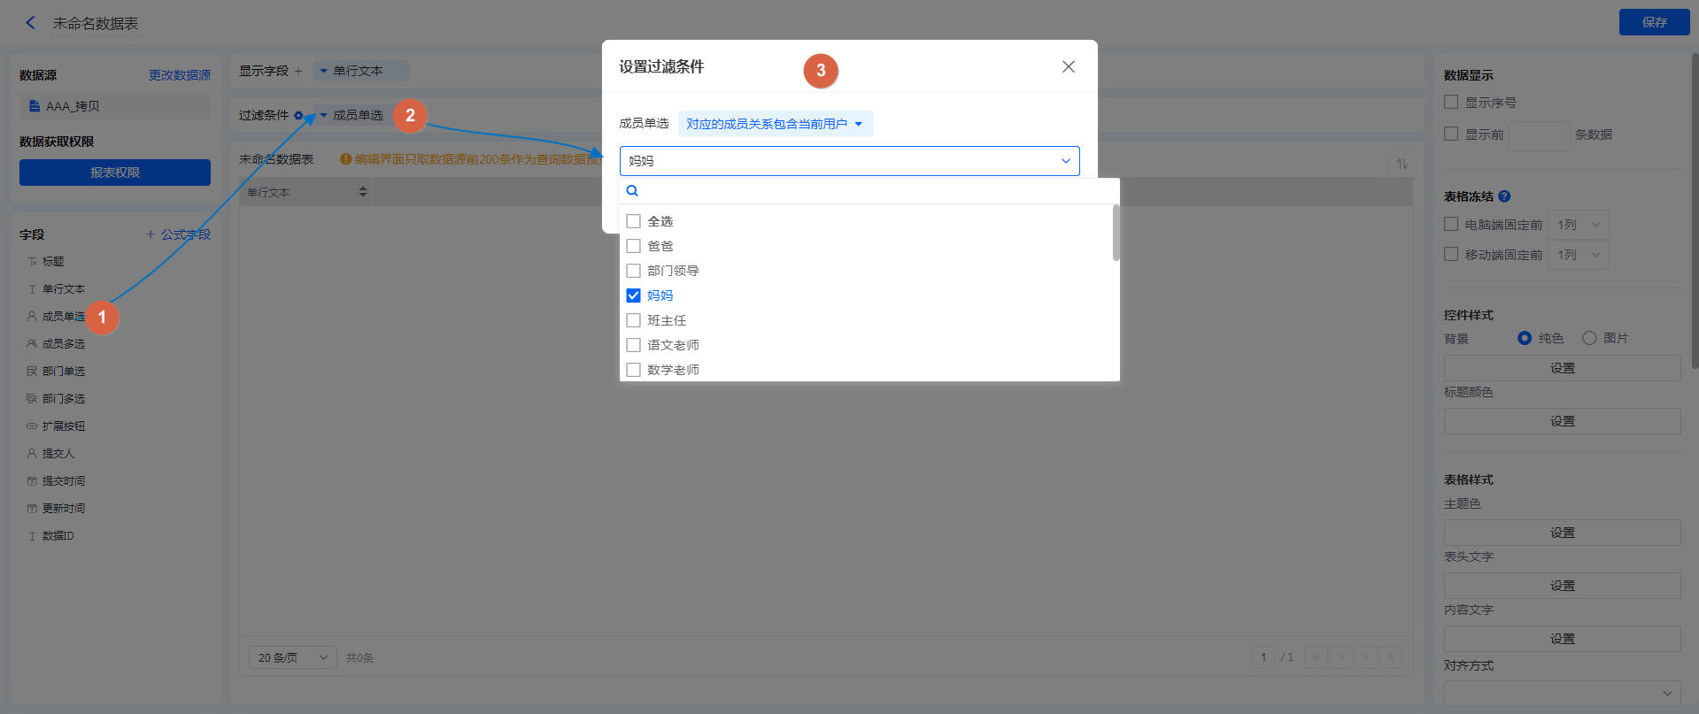Screen dimensions: 1699x714
Task: Enable the 显示序号 checkbox
Action: (1451, 103)
